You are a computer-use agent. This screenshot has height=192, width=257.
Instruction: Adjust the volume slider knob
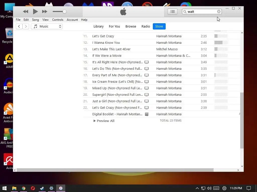coord(65,11)
